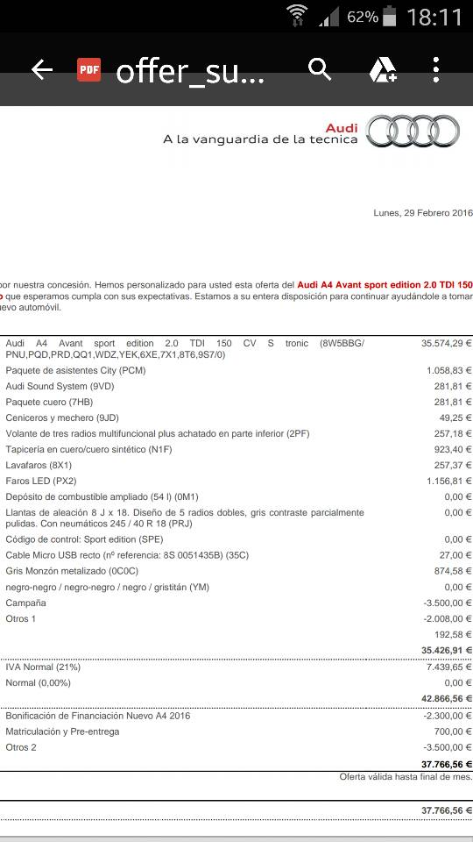Tap the IVA Normal (21%) row
This screenshot has width=473, height=842.
pyautogui.click(x=236, y=667)
